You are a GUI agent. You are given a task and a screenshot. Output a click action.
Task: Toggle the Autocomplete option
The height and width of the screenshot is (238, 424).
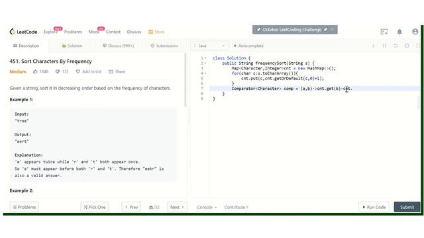point(248,46)
